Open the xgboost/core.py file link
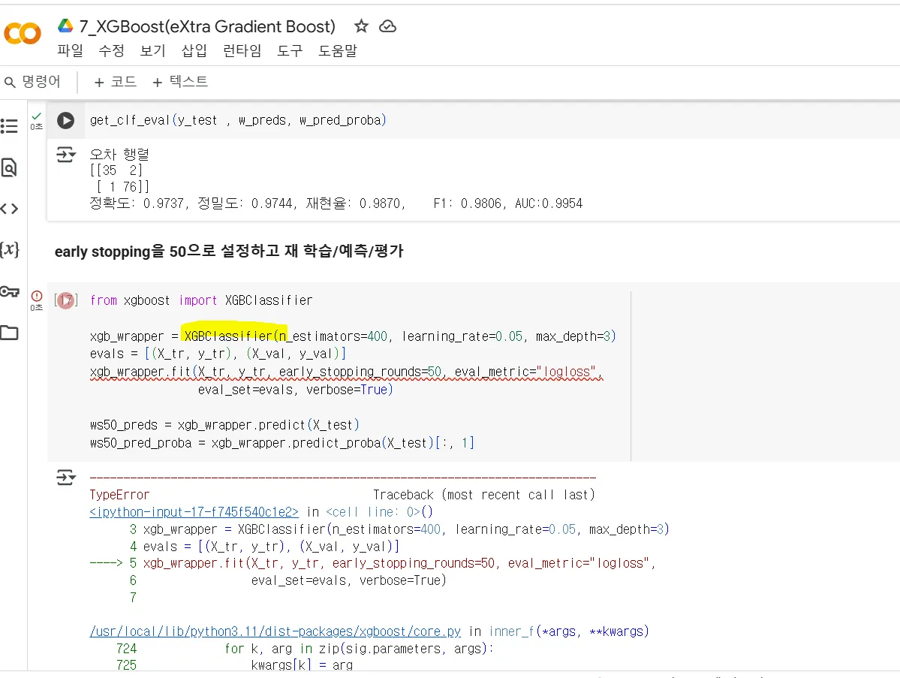Image resolution: width=900 pixels, height=678 pixels. click(x=275, y=631)
